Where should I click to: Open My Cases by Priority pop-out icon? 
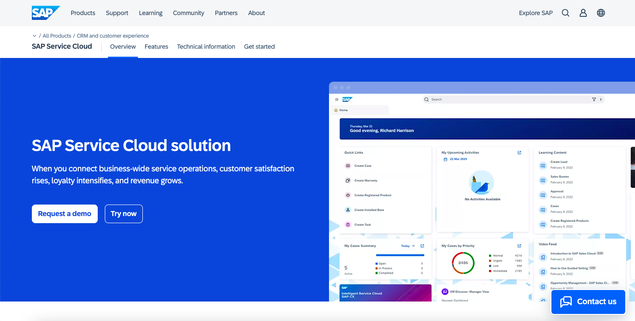(519, 246)
